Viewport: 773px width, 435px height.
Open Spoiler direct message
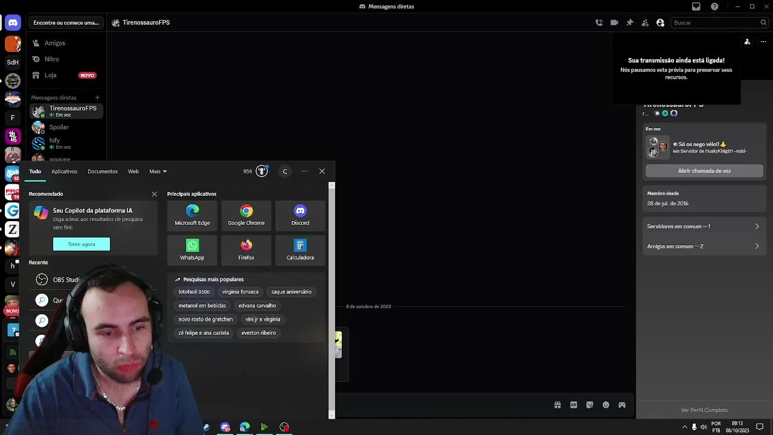[66, 127]
